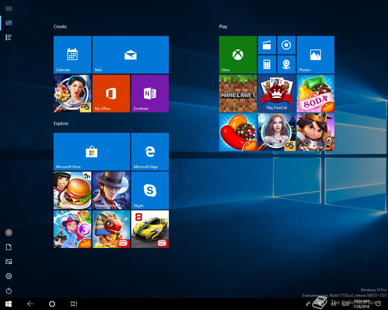Launch the Asphalt 8 racing tile

click(150, 229)
